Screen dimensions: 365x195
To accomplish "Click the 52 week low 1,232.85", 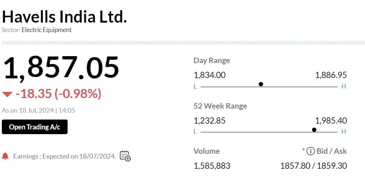I will (x=210, y=121).
